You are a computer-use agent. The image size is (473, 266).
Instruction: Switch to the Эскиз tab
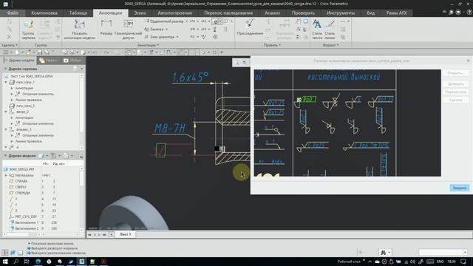click(140, 13)
